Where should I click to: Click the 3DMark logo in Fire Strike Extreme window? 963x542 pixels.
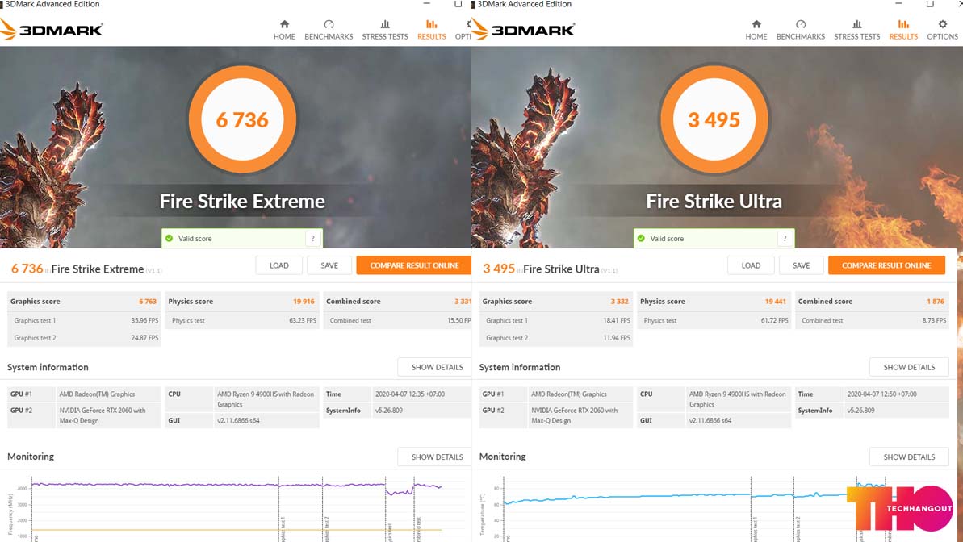coord(52,30)
